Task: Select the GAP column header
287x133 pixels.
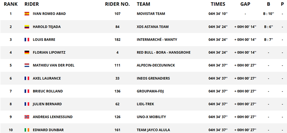Action: click(245, 4)
